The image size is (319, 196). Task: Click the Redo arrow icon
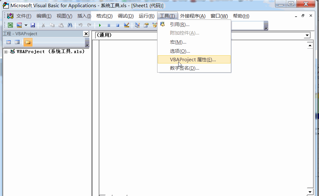[89, 25]
